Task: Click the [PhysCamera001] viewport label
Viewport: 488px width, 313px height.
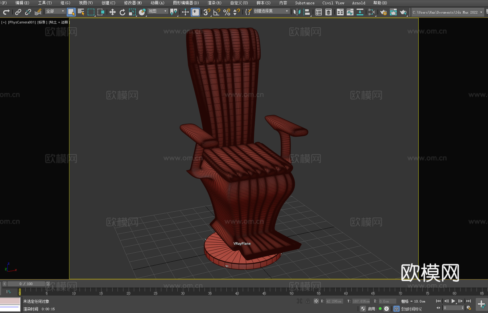Action: [22, 22]
